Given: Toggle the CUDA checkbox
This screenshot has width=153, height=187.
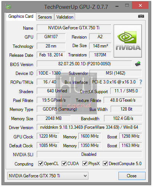Looking at the screenshot, I should [64, 163].
